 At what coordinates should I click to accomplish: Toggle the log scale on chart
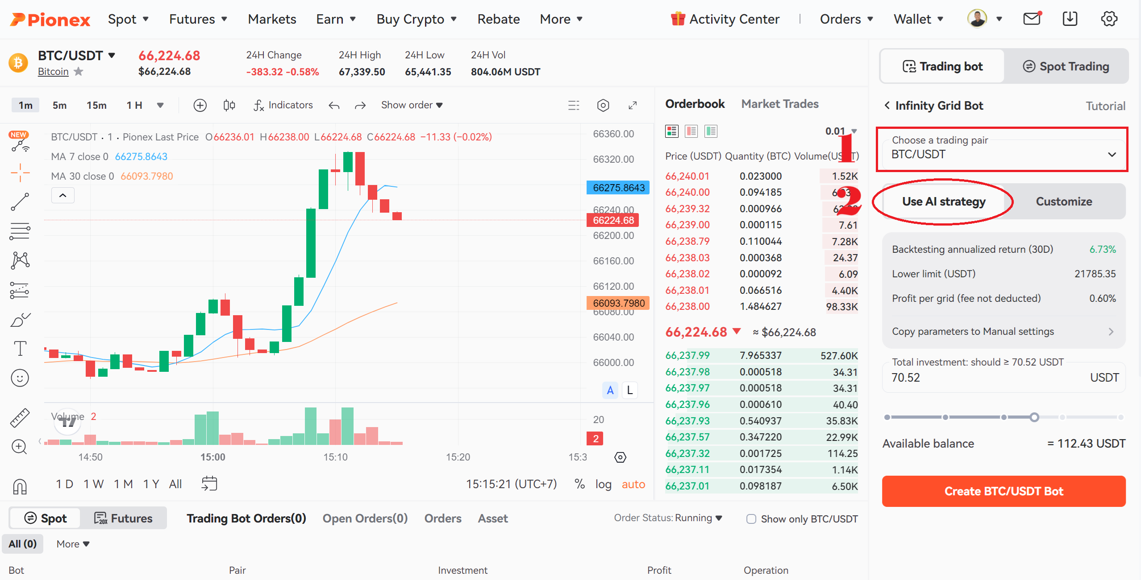pos(603,484)
